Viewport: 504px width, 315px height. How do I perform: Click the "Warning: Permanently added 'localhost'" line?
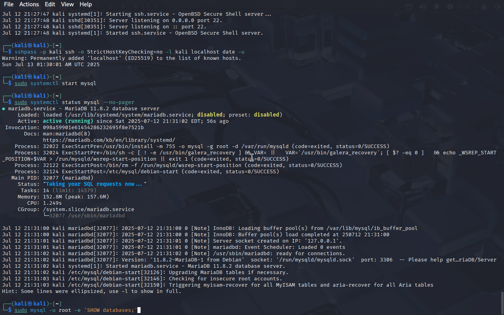click(x=122, y=58)
